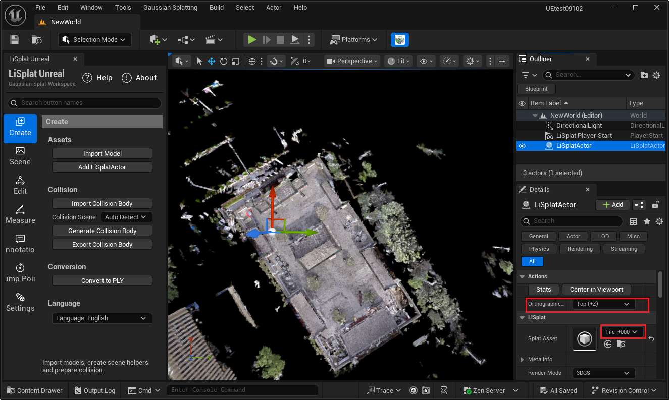Toggle the Outliner visibility column header eye

click(522, 103)
